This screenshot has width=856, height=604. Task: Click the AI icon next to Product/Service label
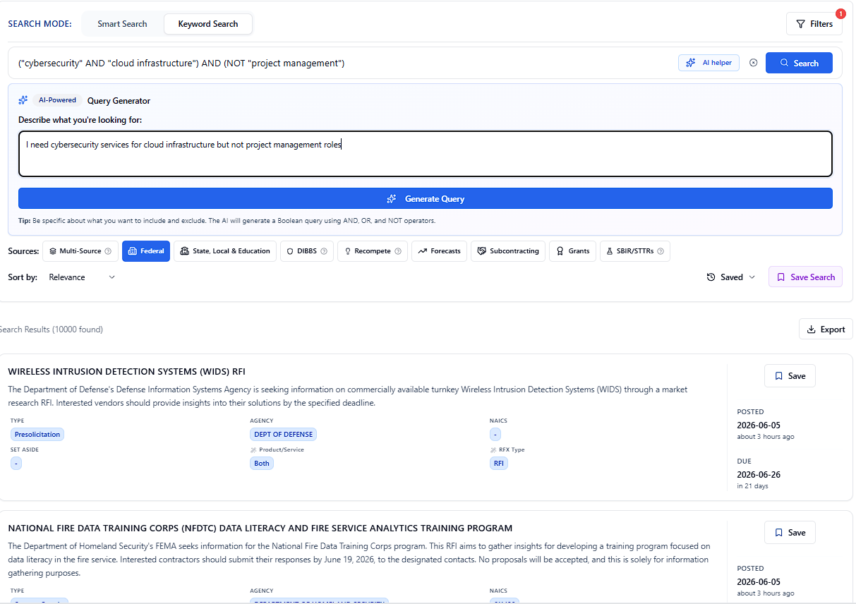click(x=253, y=449)
